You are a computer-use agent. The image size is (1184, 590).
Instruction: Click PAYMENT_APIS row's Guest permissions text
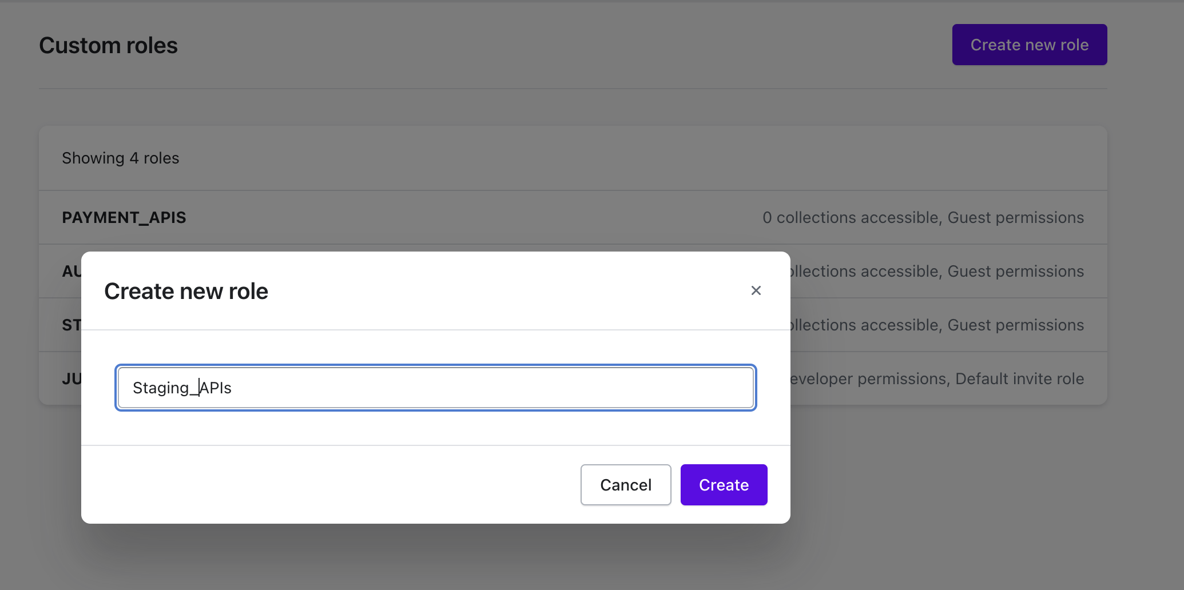click(x=1015, y=217)
